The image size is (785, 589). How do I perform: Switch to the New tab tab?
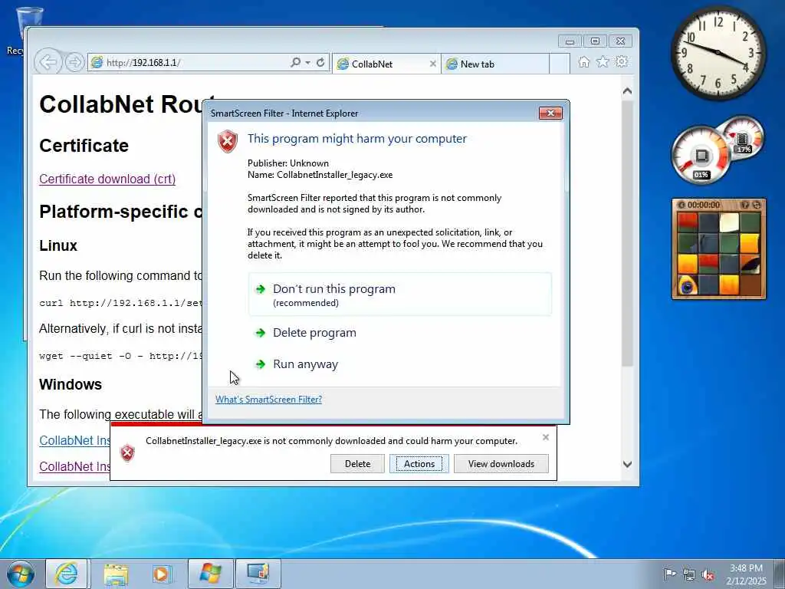tap(495, 64)
